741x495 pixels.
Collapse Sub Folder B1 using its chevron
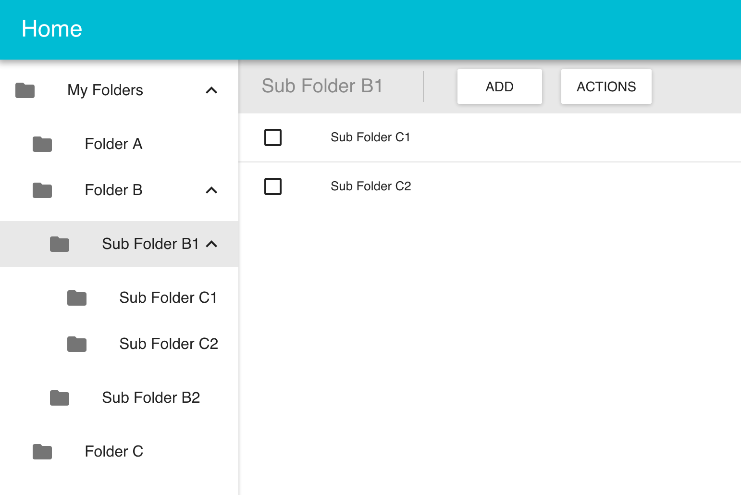tap(211, 244)
